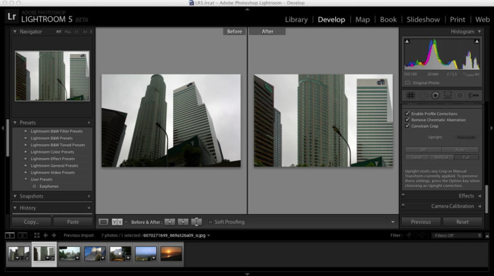Hide the right panel group arrow
Image resolution: width=494 pixels, height=276 pixels.
(x=491, y=128)
